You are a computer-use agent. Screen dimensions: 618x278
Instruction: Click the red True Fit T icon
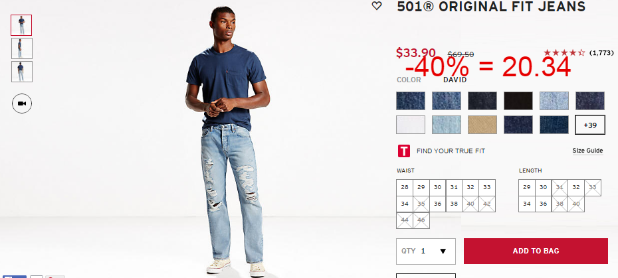point(403,151)
